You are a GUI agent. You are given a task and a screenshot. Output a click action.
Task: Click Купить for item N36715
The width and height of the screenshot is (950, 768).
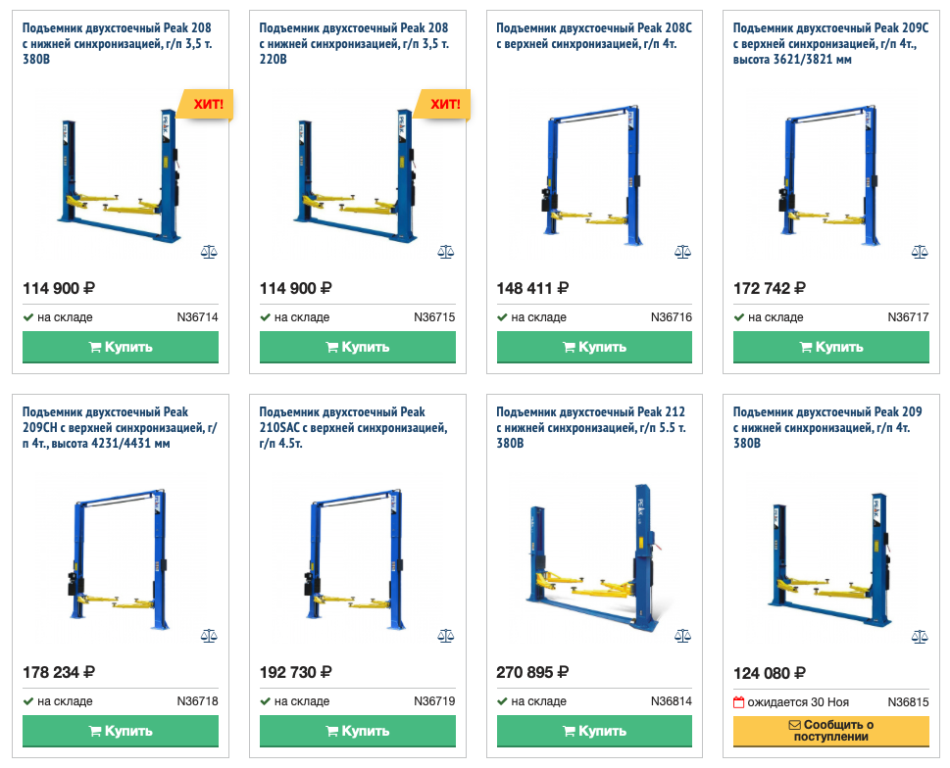[x=358, y=348]
